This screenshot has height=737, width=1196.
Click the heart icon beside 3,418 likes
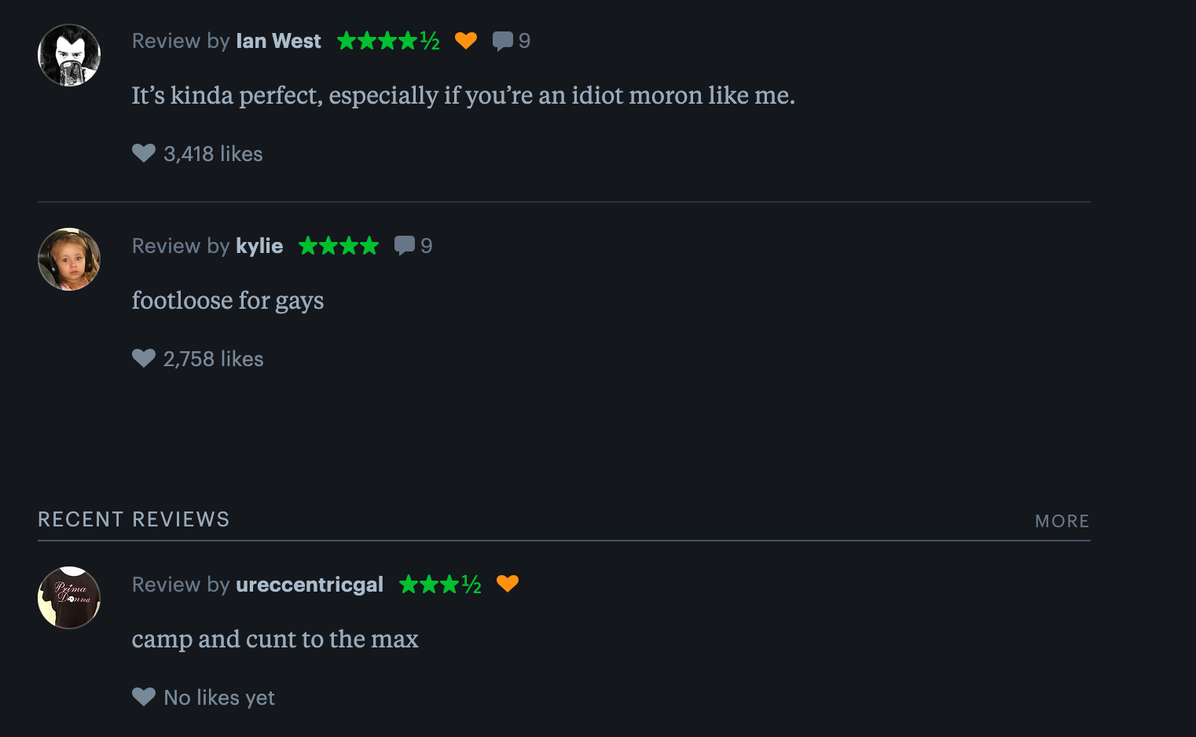click(x=144, y=153)
